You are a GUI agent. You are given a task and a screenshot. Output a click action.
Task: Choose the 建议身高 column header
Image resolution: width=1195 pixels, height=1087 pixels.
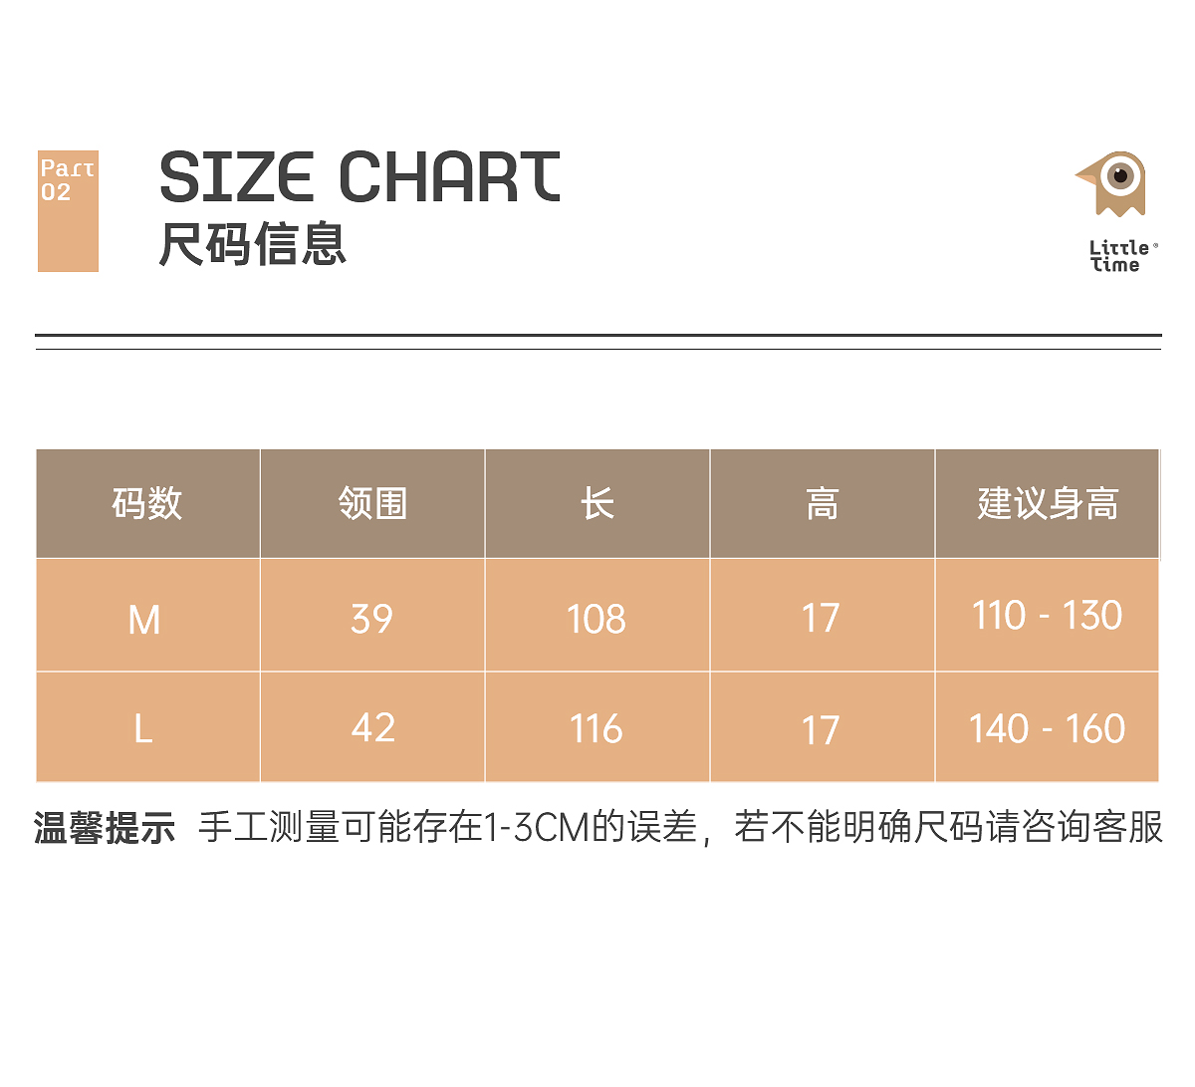pyautogui.click(x=1047, y=504)
